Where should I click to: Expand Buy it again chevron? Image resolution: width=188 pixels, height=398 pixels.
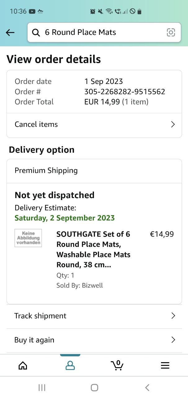(173, 340)
